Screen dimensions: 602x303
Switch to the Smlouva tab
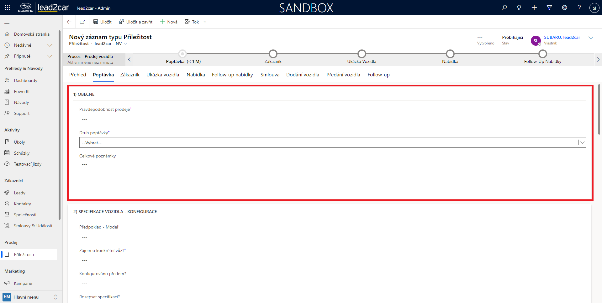point(270,75)
